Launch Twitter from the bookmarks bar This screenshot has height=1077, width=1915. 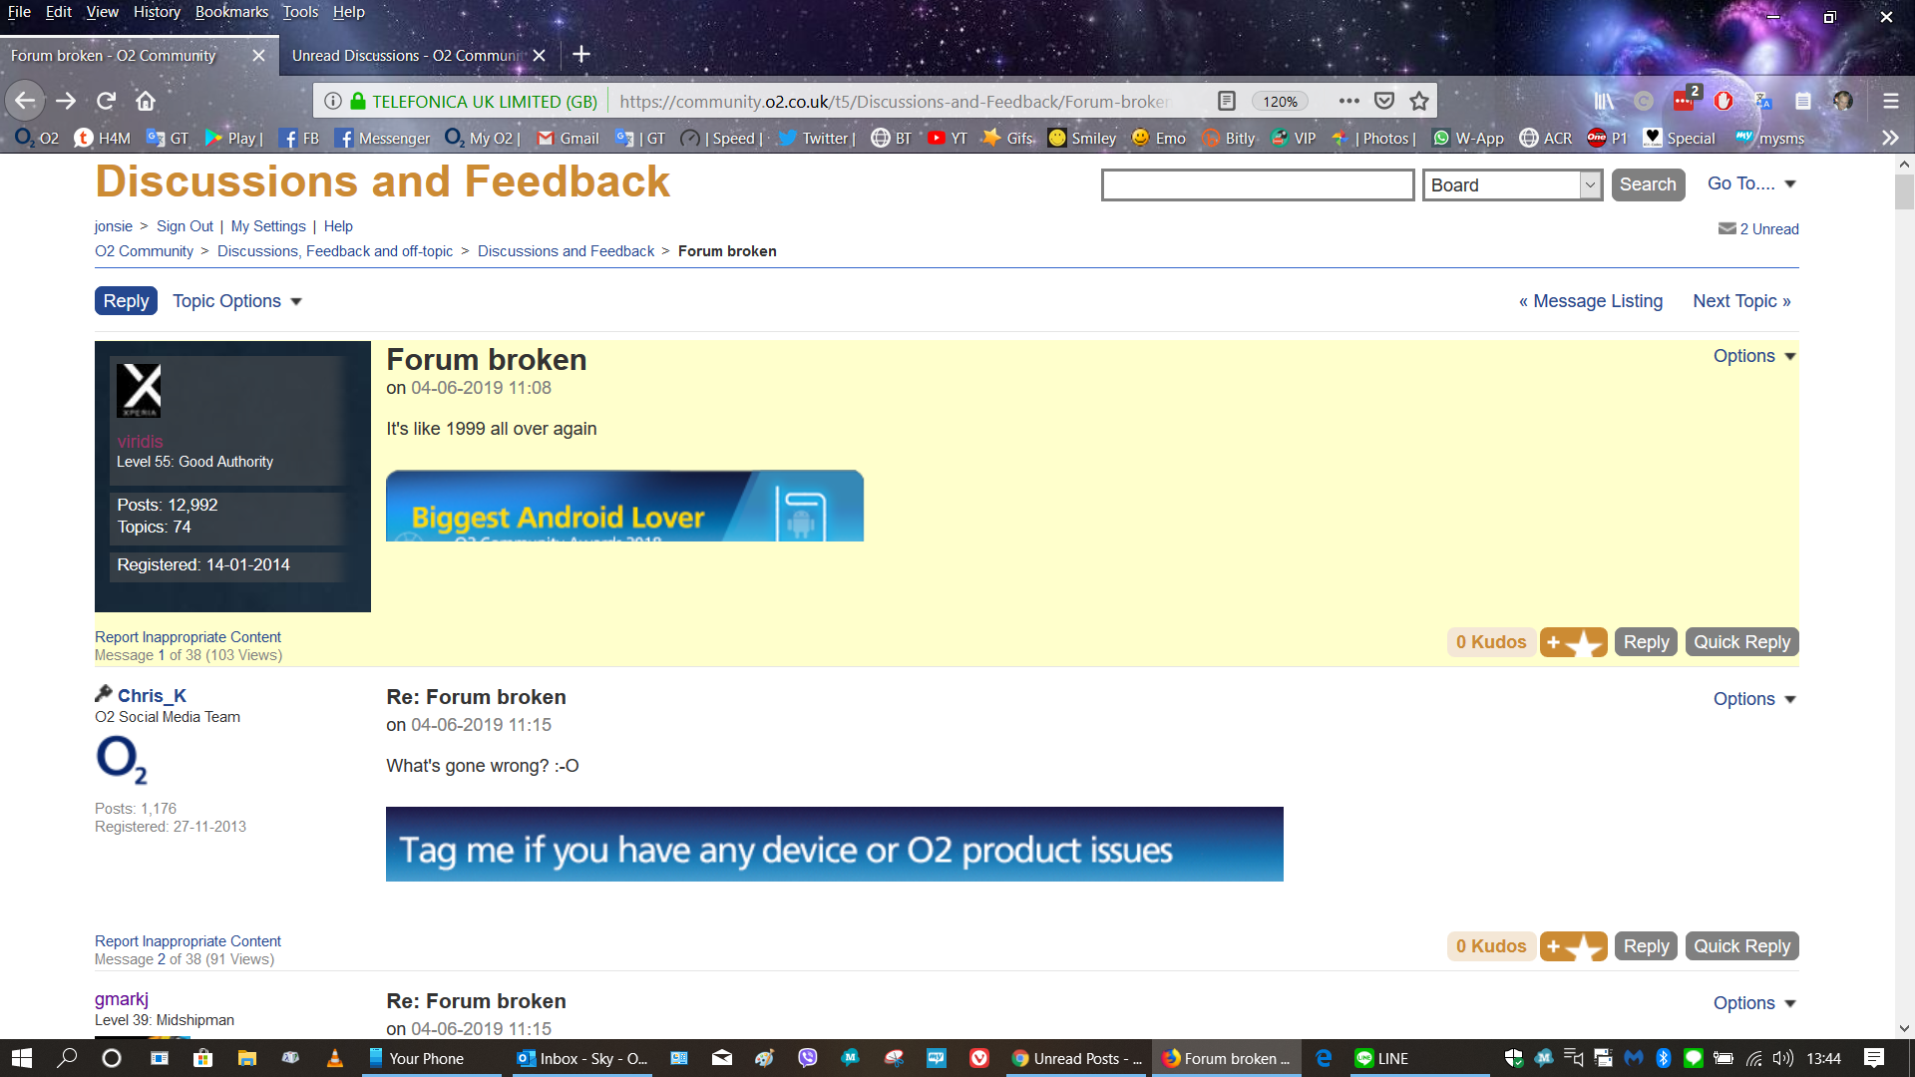pos(814,139)
